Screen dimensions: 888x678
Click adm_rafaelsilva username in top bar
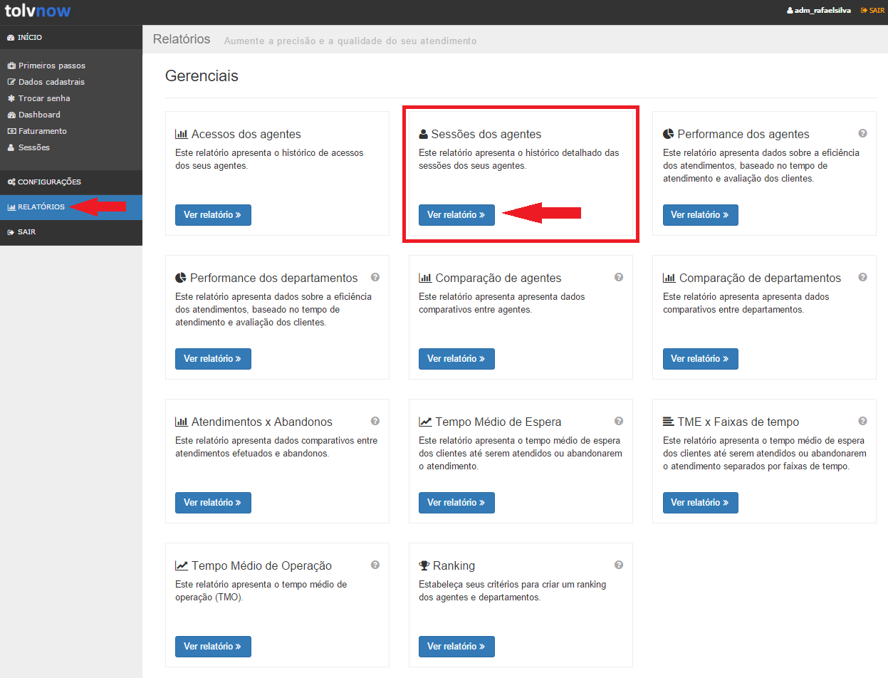tap(822, 11)
